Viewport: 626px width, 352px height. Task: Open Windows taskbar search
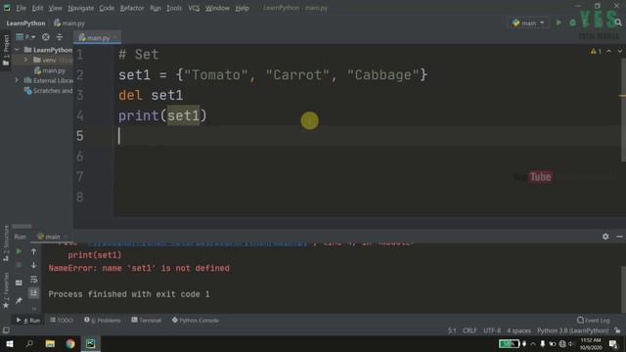(29, 343)
